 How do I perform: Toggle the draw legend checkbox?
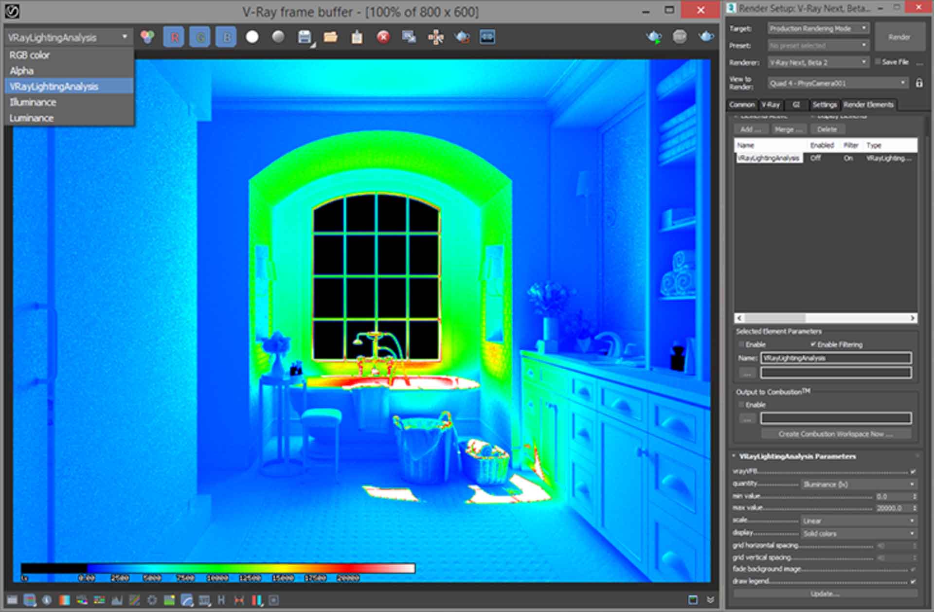pos(913,581)
